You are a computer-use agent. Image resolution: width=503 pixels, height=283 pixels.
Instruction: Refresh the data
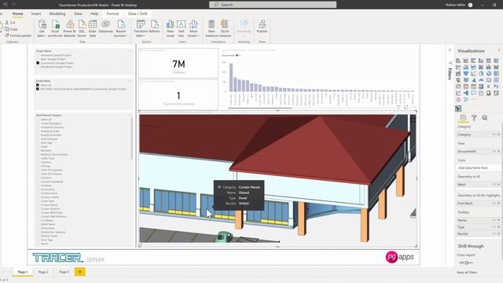154,27
